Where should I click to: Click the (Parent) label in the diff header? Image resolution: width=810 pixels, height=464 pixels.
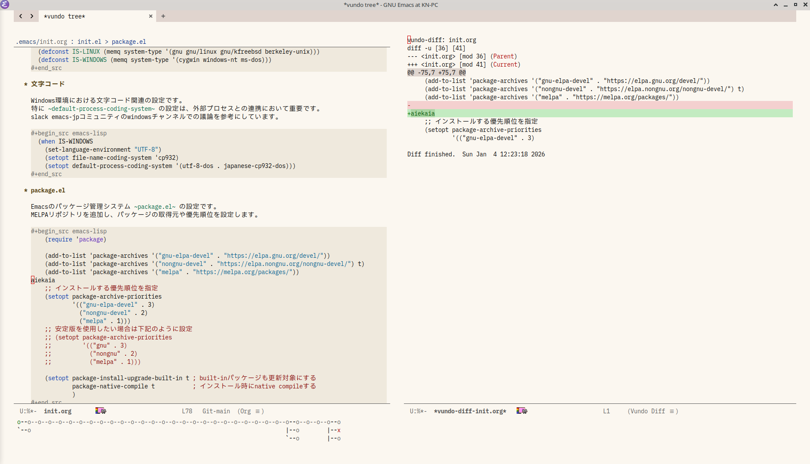(504, 56)
